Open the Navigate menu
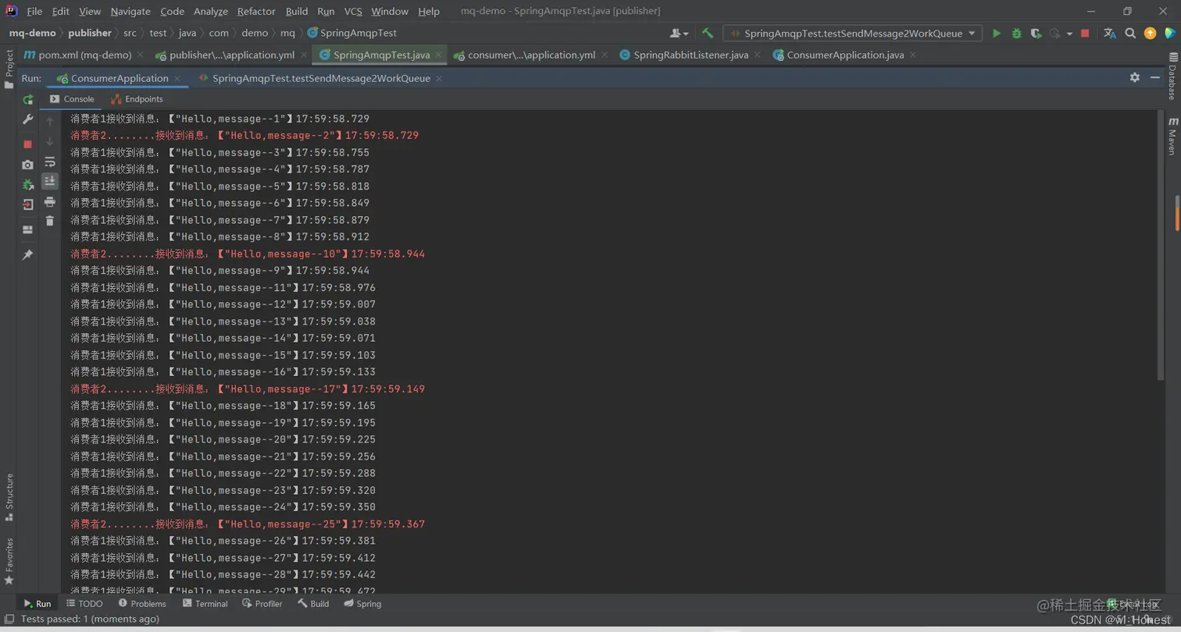 130,12
